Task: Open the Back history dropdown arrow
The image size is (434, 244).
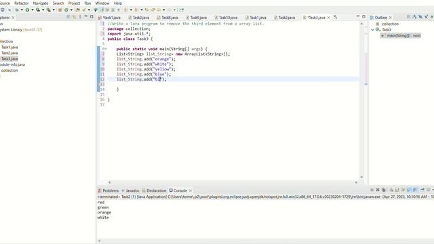Action: coord(164,10)
